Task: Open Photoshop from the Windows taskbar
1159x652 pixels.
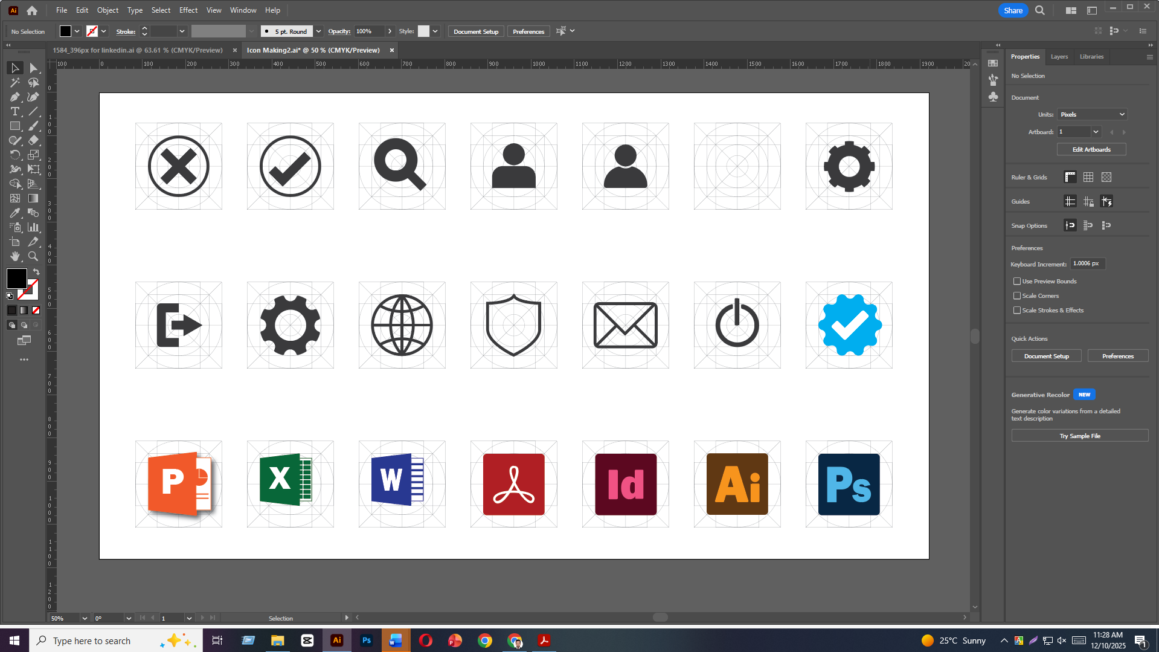Action: coord(367,641)
